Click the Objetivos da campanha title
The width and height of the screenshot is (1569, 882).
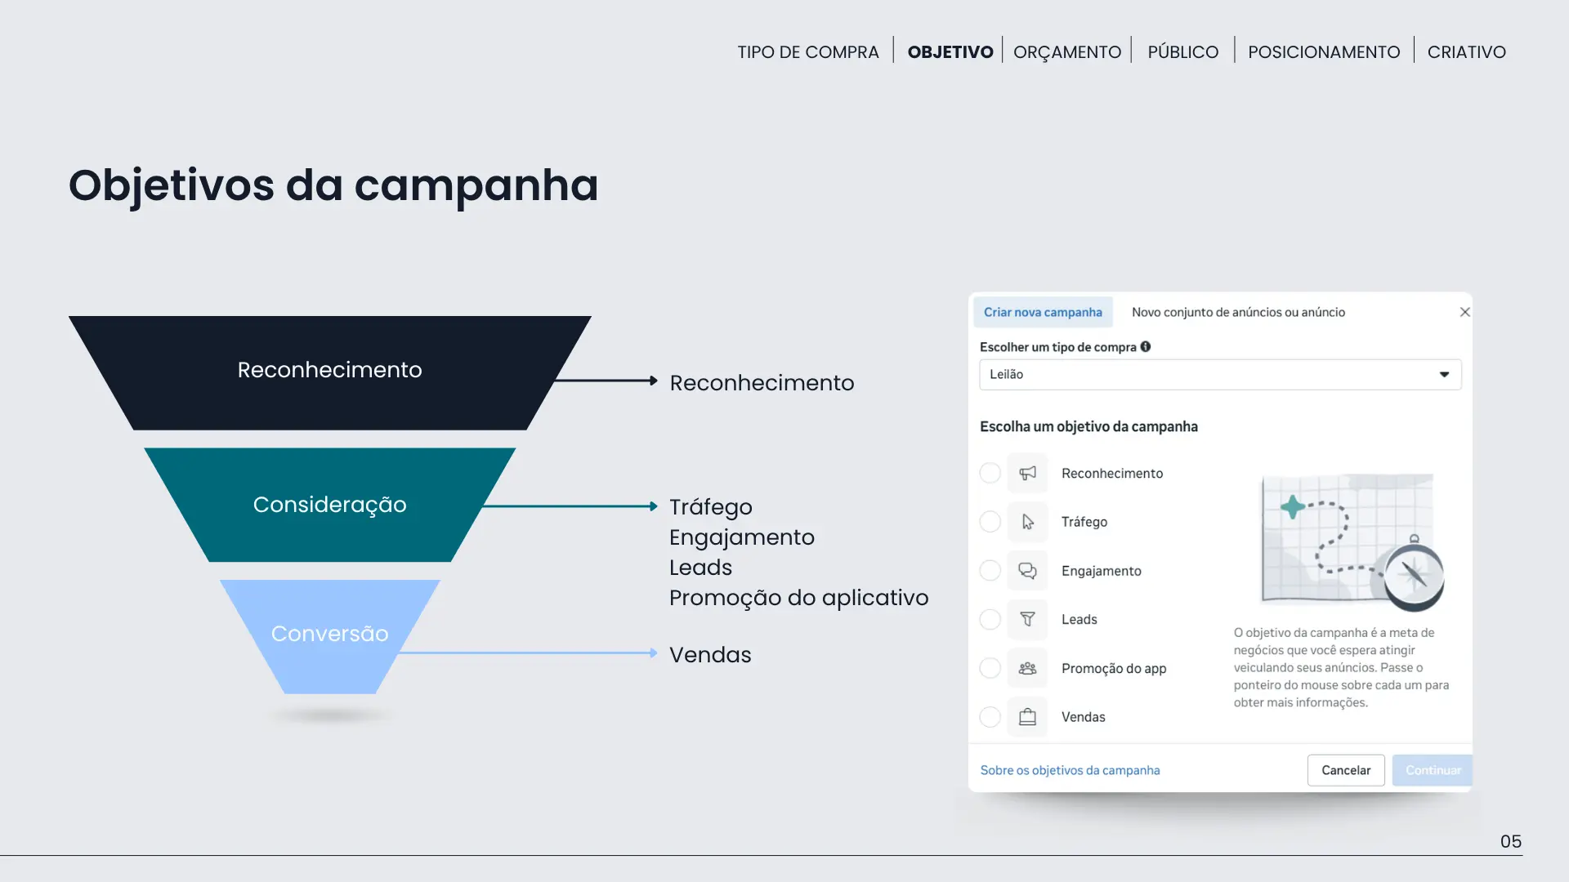coord(333,185)
